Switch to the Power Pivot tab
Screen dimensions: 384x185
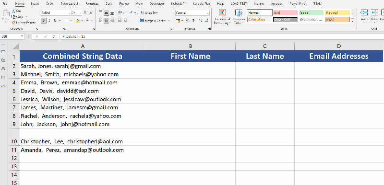coord(298,4)
